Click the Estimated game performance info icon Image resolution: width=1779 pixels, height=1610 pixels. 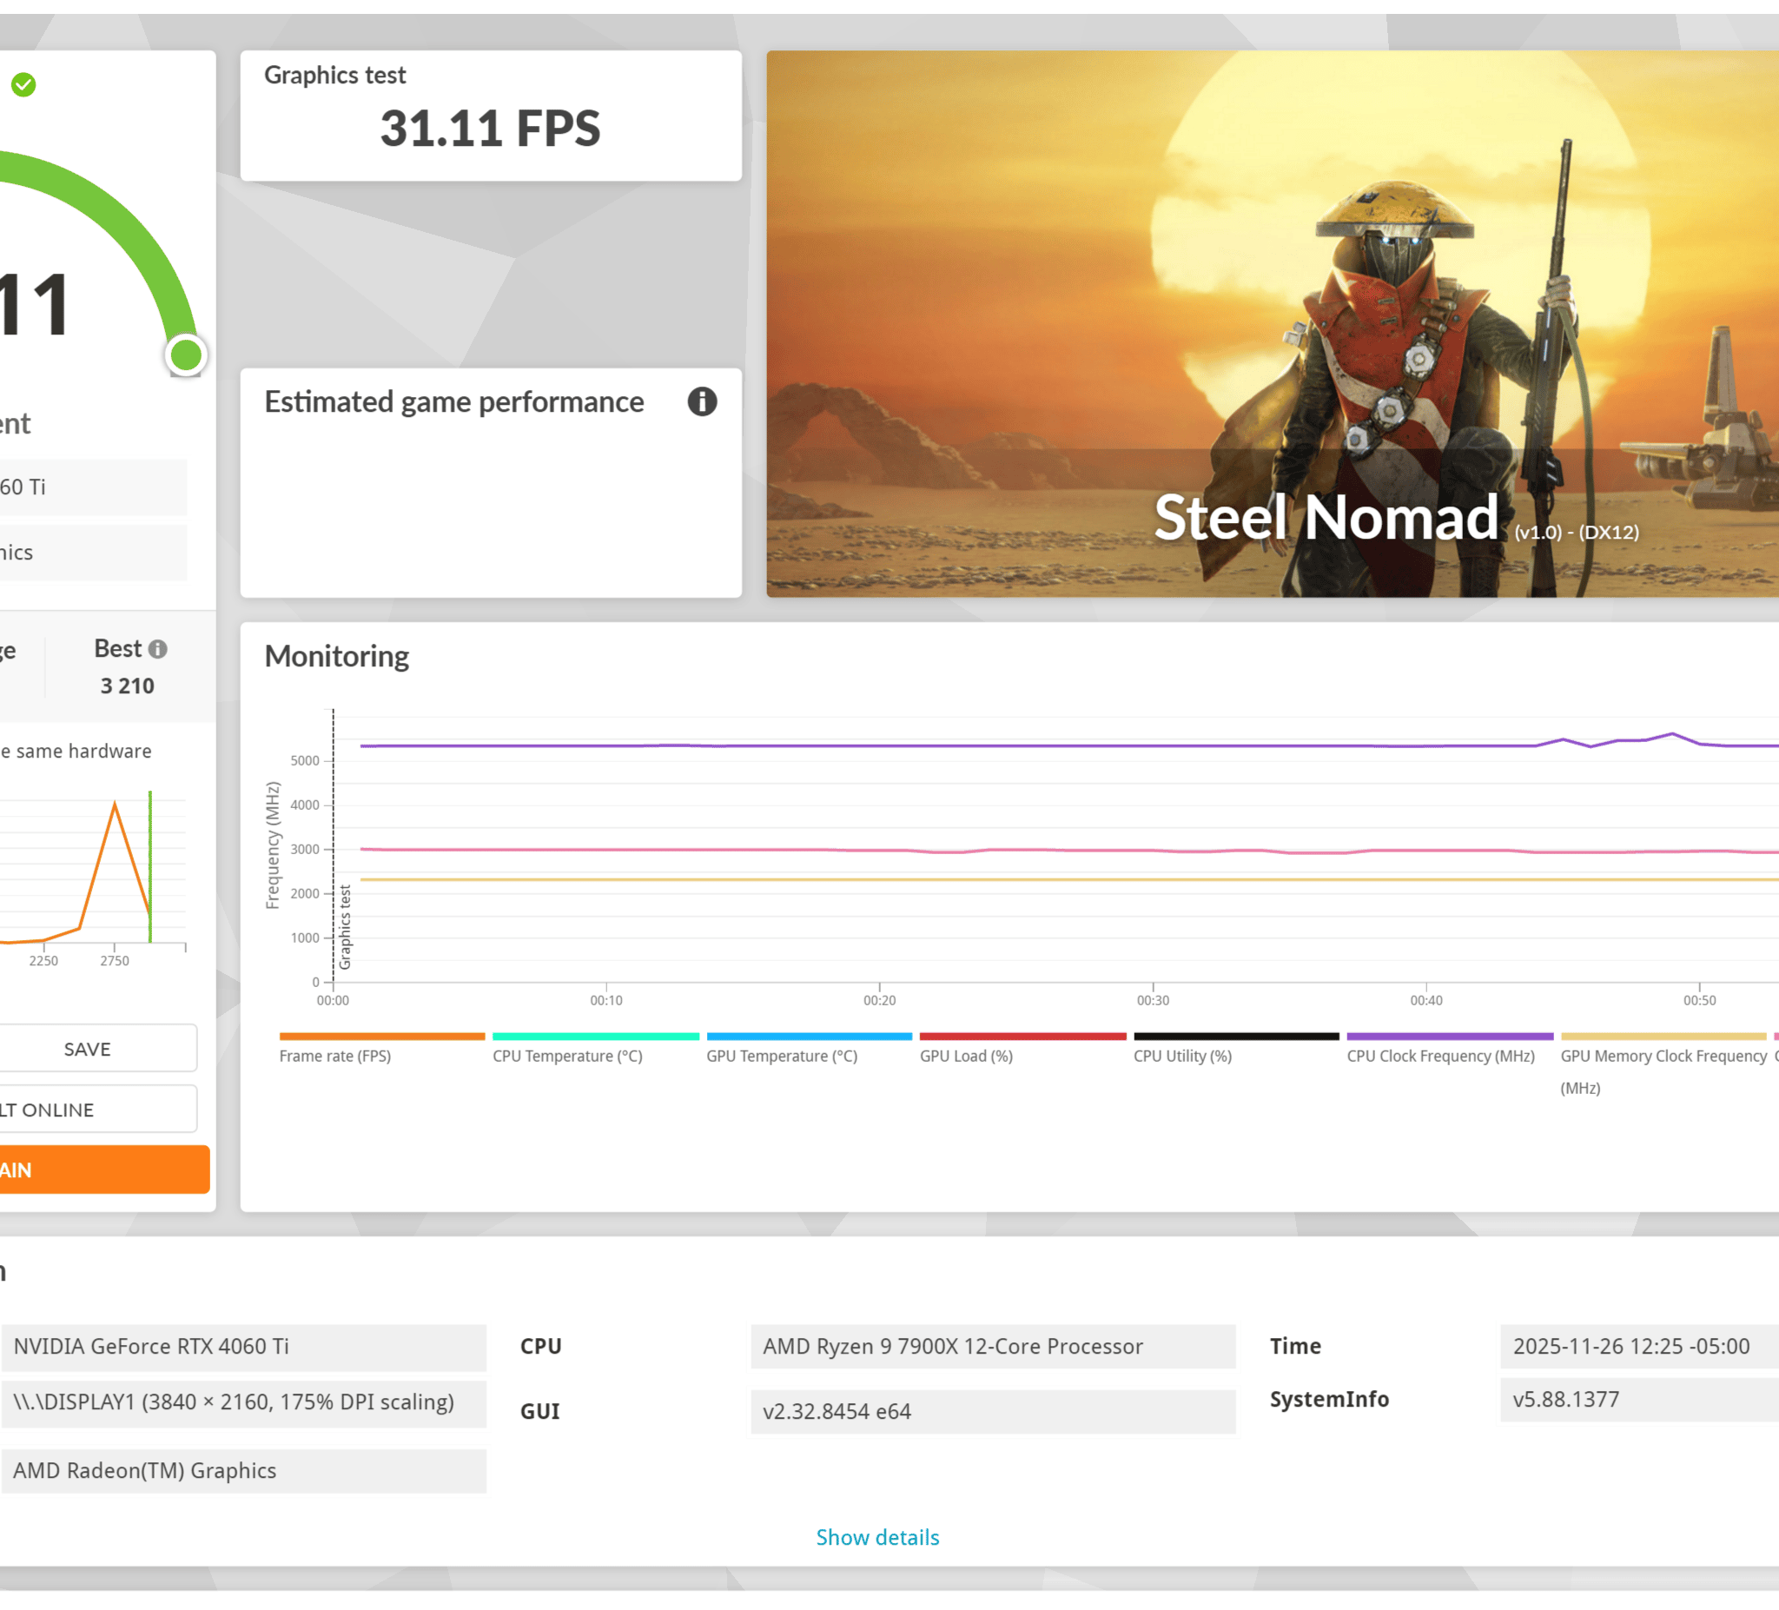[x=702, y=401]
